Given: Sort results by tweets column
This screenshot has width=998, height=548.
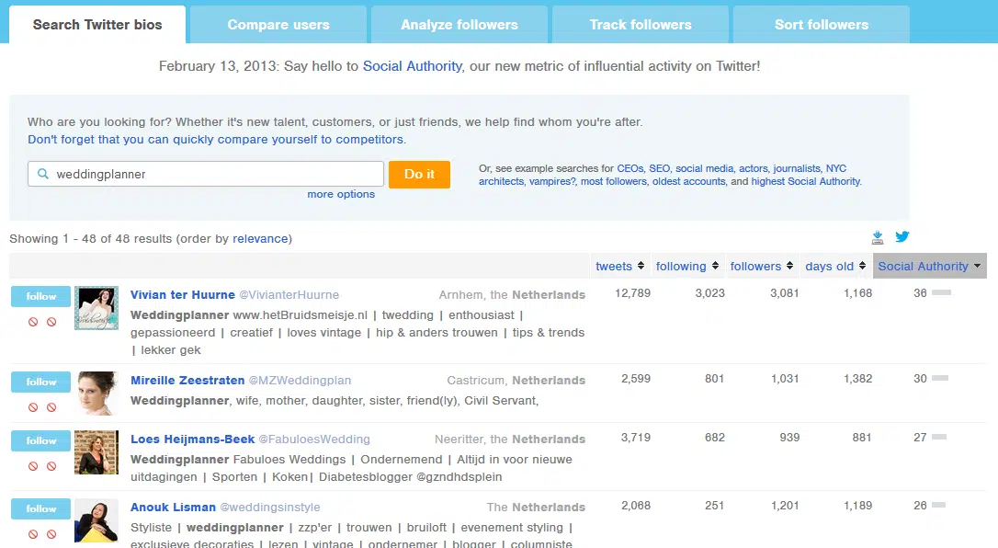Looking at the screenshot, I should [619, 267].
